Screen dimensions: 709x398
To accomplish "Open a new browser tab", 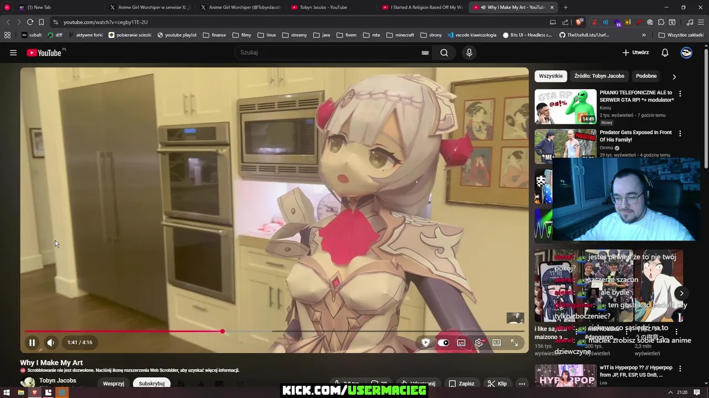I will click(x=566, y=7).
